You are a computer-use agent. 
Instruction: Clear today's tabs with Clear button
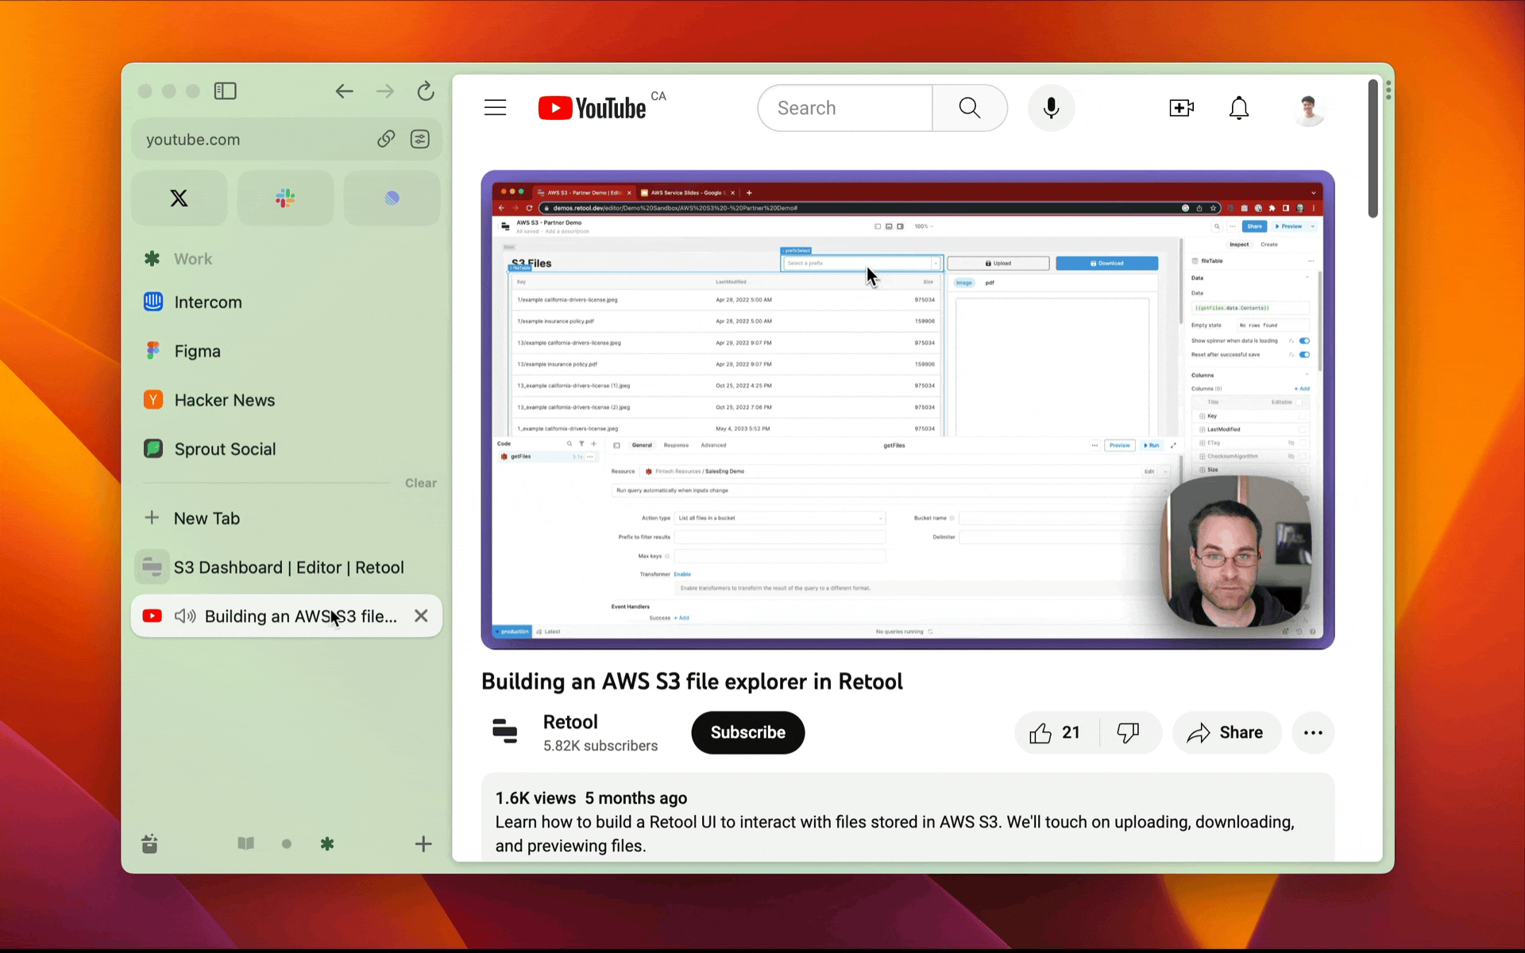(421, 483)
